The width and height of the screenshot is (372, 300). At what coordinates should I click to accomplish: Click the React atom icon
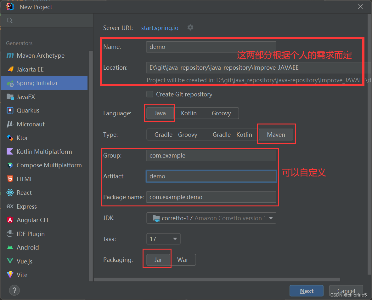[10, 193]
